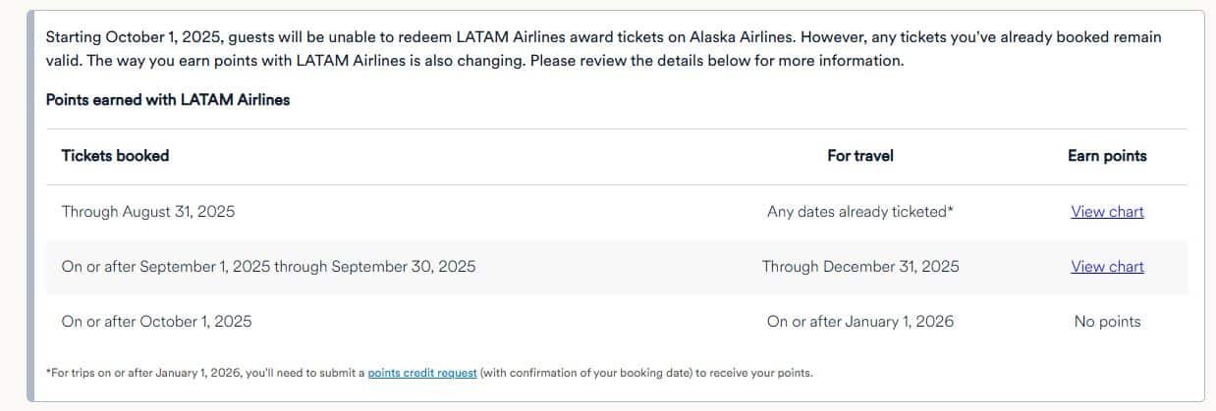Click the On or after January 1, 2026 cell
The width and height of the screenshot is (1216, 411).
pyautogui.click(x=860, y=322)
